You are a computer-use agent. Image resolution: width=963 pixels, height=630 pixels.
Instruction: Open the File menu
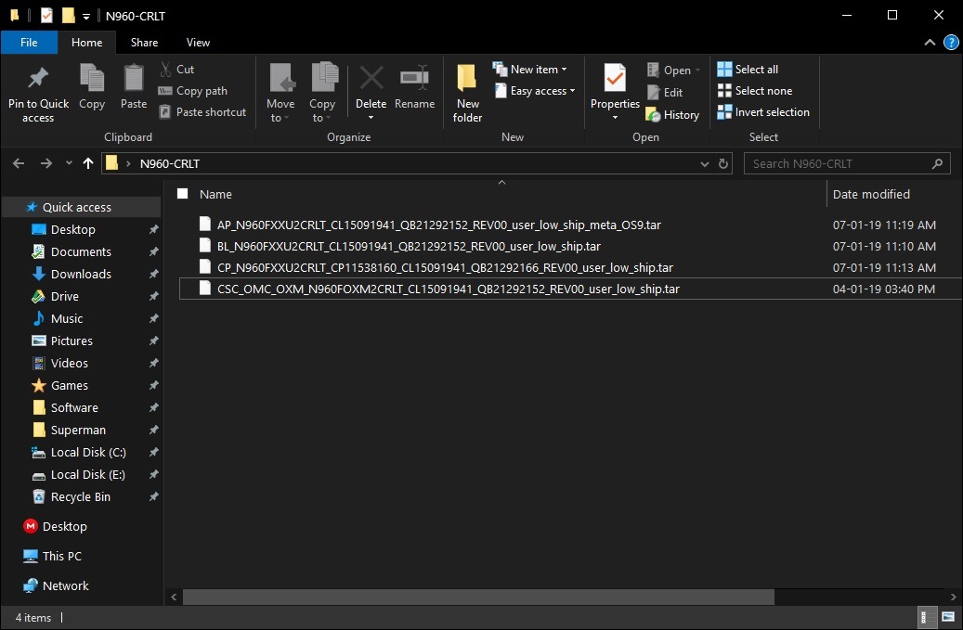point(29,43)
